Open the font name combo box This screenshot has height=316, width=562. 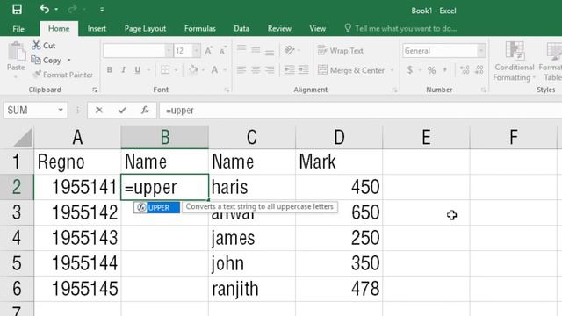138,51
